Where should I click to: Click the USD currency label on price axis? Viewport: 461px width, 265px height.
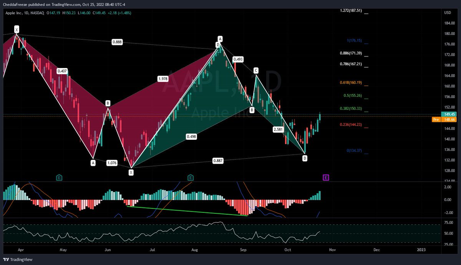448,13
